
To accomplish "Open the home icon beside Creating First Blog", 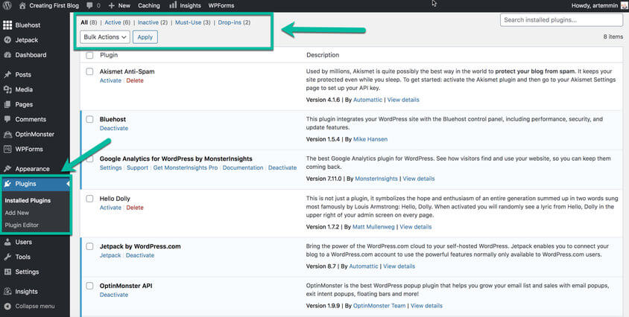I will pyautogui.click(x=22, y=6).
